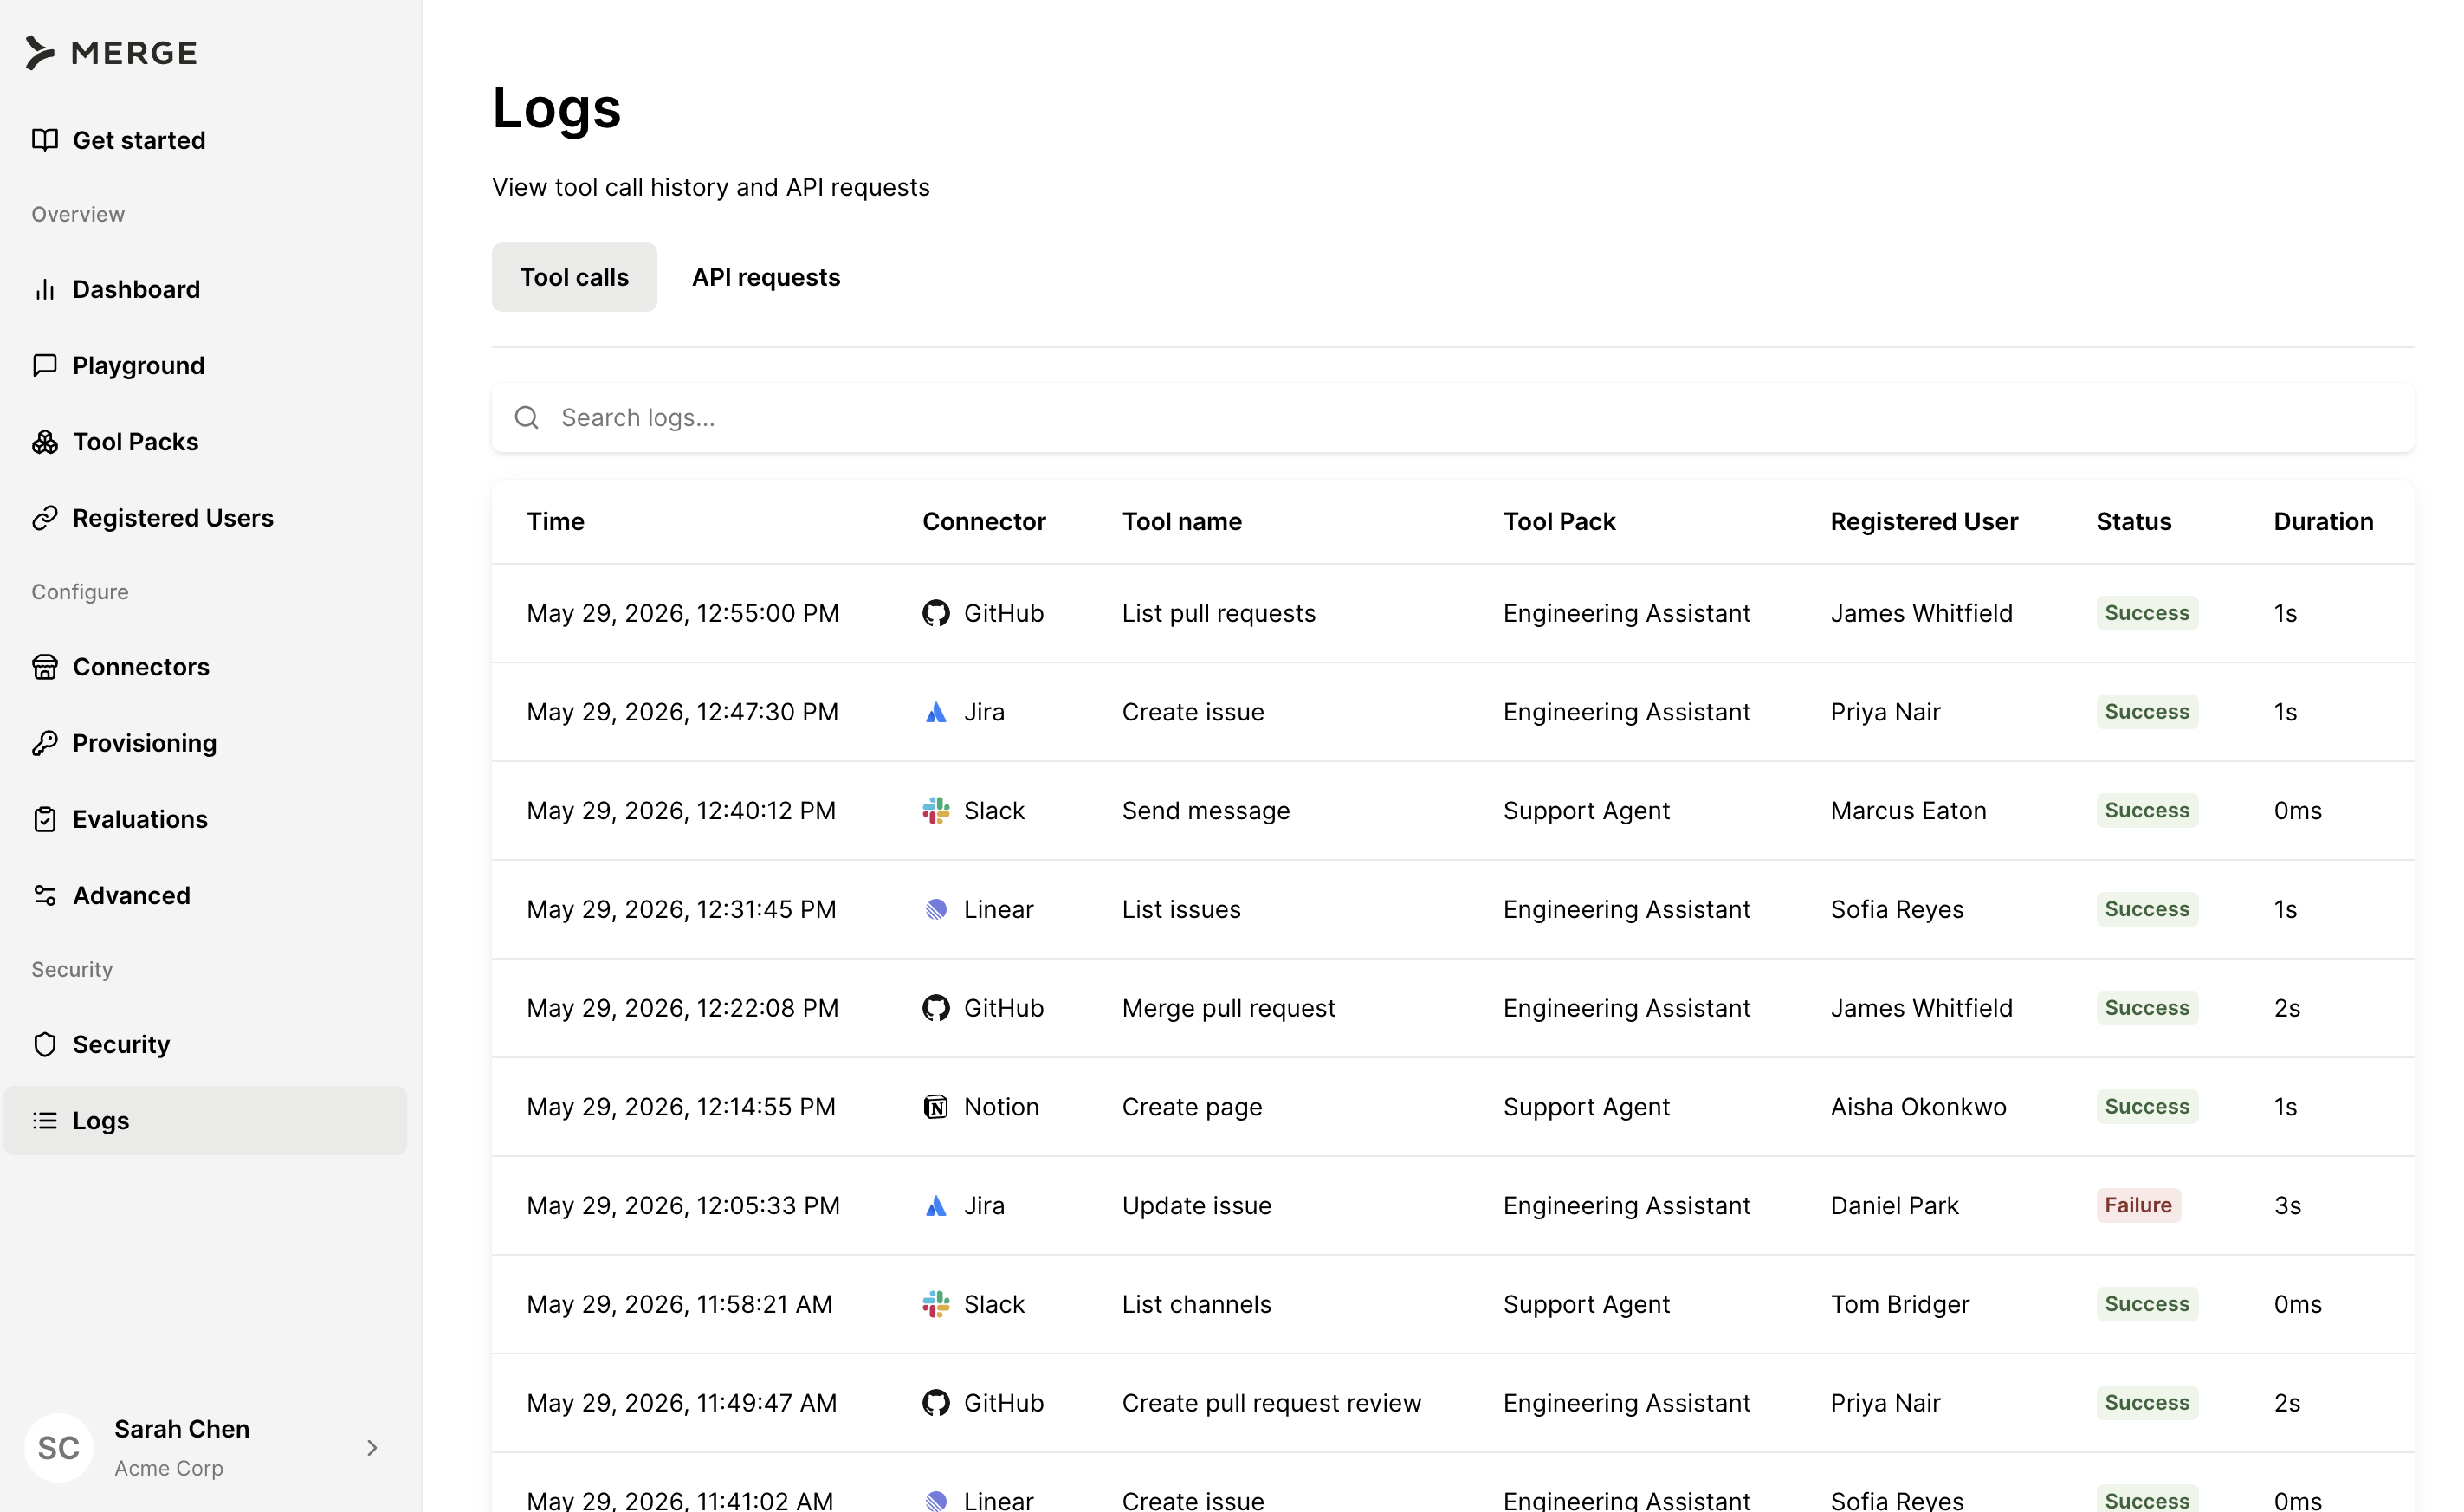Viewport: 2464px width, 1512px height.
Task: Click Engineering Assistant in List pull requests row
Action: 1626,613
